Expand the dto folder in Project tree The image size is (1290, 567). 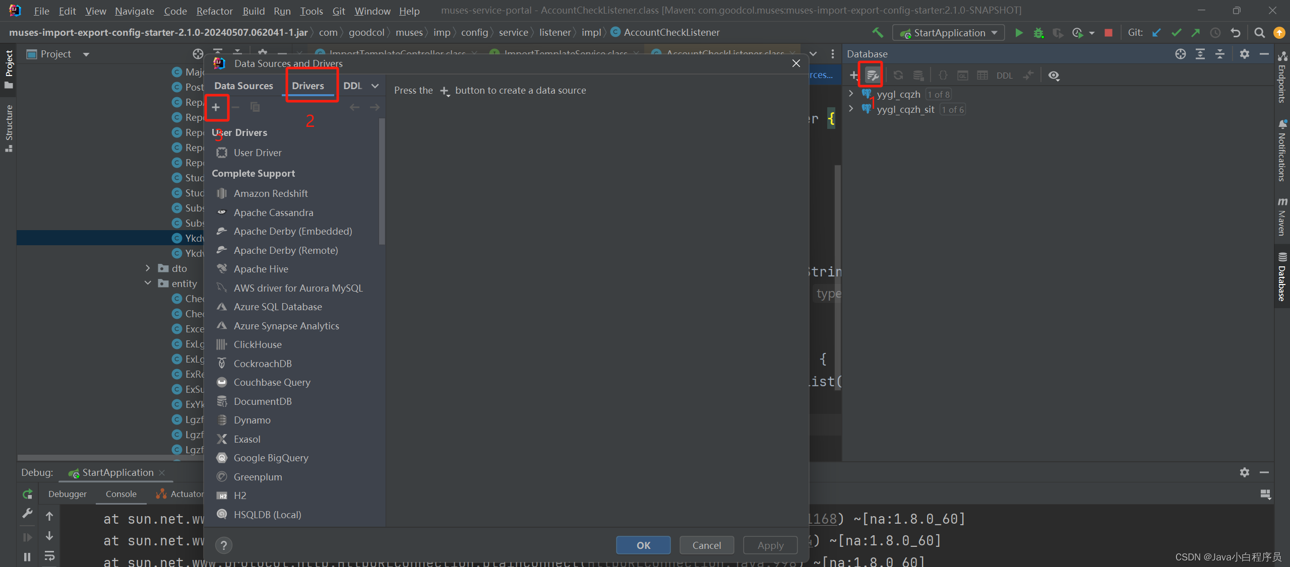pos(148,268)
